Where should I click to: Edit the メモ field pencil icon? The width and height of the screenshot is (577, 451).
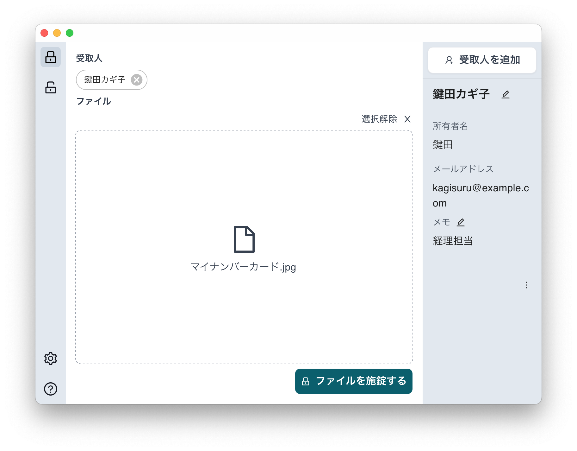coord(461,222)
